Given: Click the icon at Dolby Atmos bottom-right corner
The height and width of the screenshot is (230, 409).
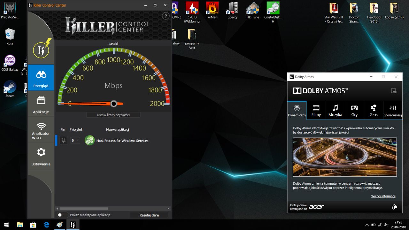Looking at the screenshot, I should pos(395,207).
